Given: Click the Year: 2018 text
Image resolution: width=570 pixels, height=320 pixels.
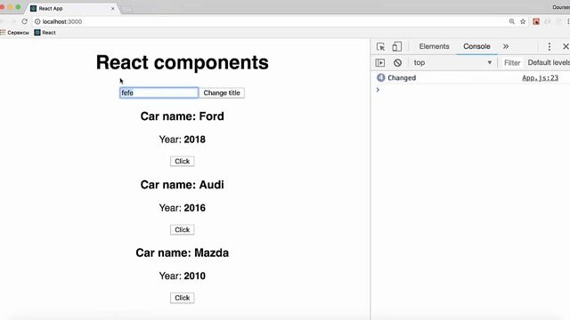Looking at the screenshot, I should click(182, 140).
